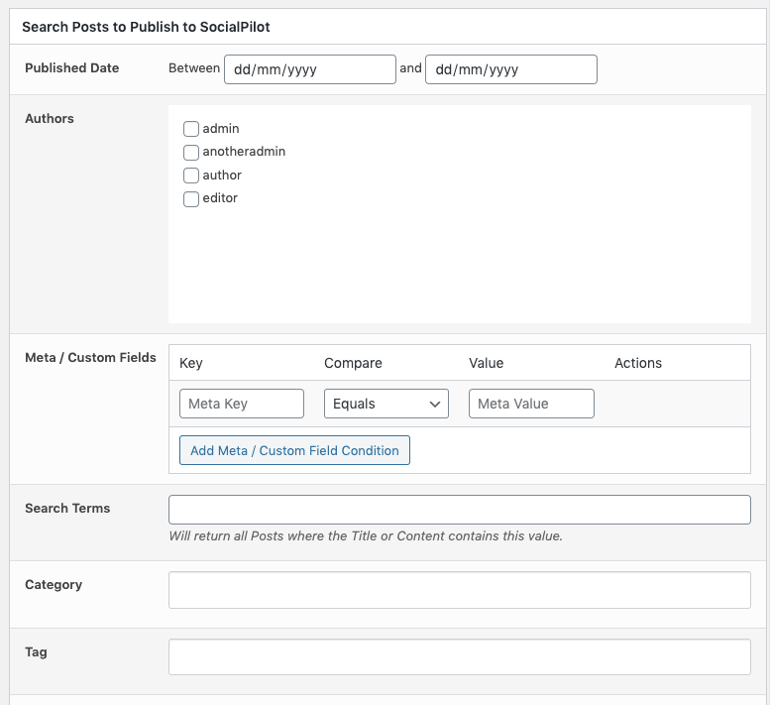770x705 pixels.
Task: Click the word Between
Action: click(x=194, y=67)
